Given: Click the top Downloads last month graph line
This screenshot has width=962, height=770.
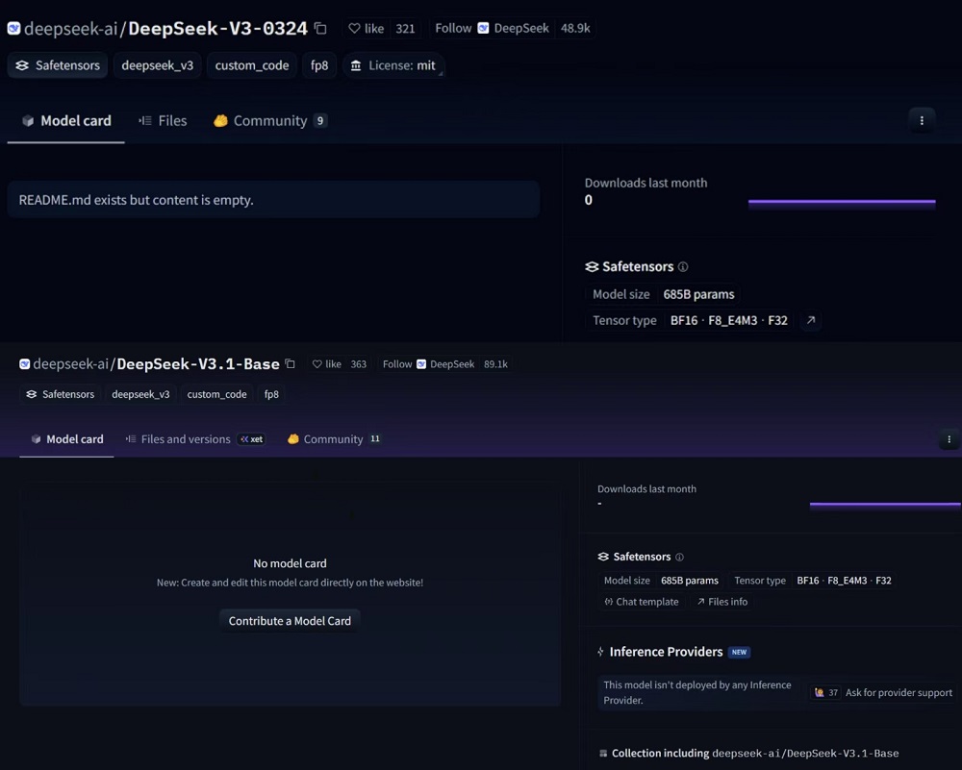Looking at the screenshot, I should coord(842,202).
